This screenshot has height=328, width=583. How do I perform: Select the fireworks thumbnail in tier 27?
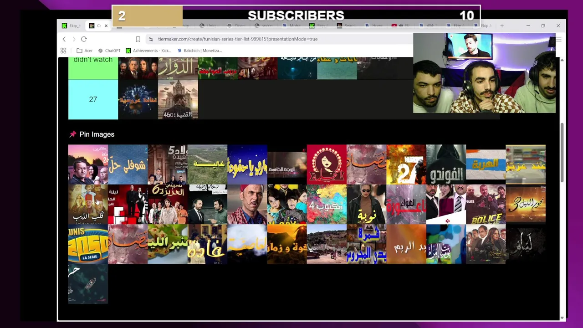pos(138,99)
